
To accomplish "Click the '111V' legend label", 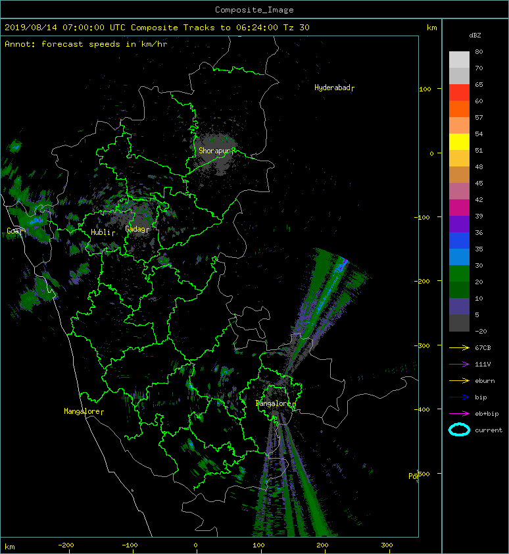I will [483, 365].
